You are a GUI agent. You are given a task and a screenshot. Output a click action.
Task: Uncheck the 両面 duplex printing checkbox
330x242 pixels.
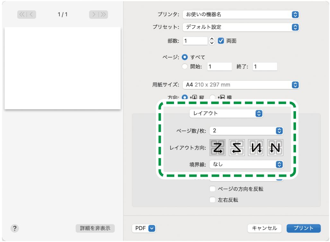coord(221,41)
